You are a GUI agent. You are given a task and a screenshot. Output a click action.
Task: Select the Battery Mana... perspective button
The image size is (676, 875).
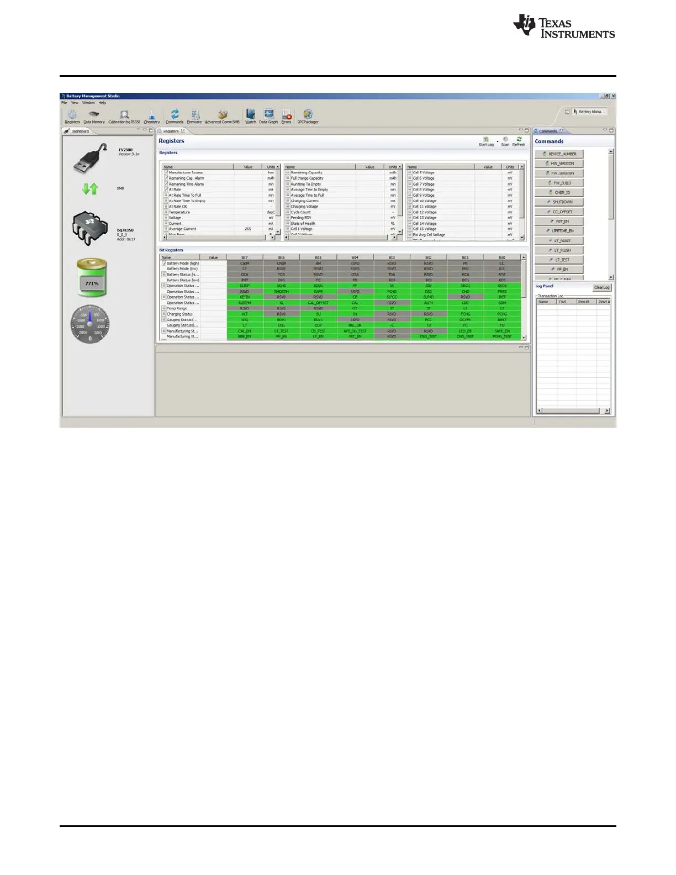[589, 112]
